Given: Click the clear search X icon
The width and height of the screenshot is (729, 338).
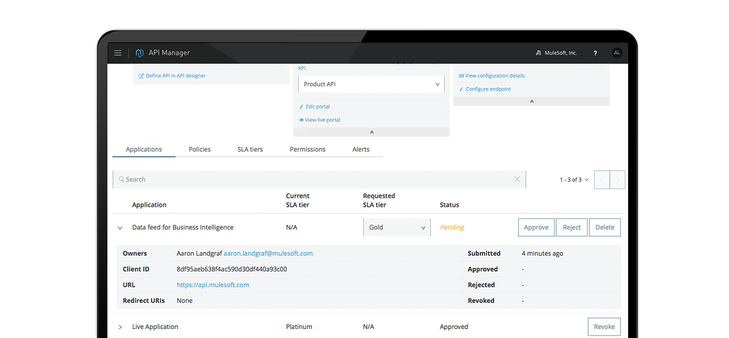Looking at the screenshot, I should 517,179.
